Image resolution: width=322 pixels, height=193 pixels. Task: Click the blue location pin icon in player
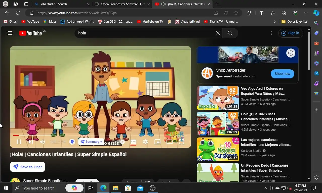coord(72,142)
